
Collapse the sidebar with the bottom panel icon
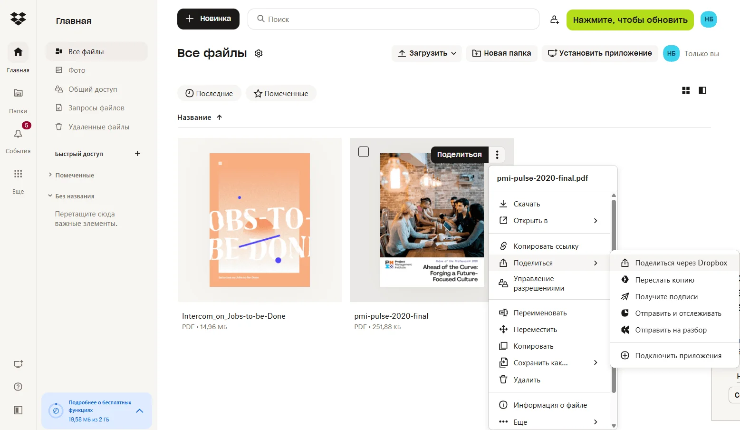pos(18,410)
